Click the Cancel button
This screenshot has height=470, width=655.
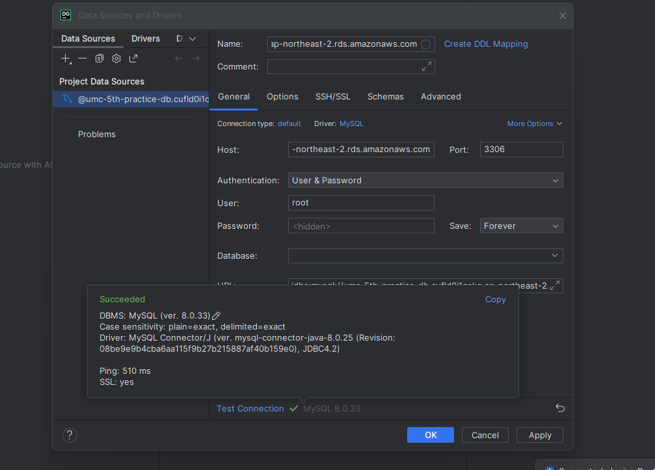(x=485, y=435)
